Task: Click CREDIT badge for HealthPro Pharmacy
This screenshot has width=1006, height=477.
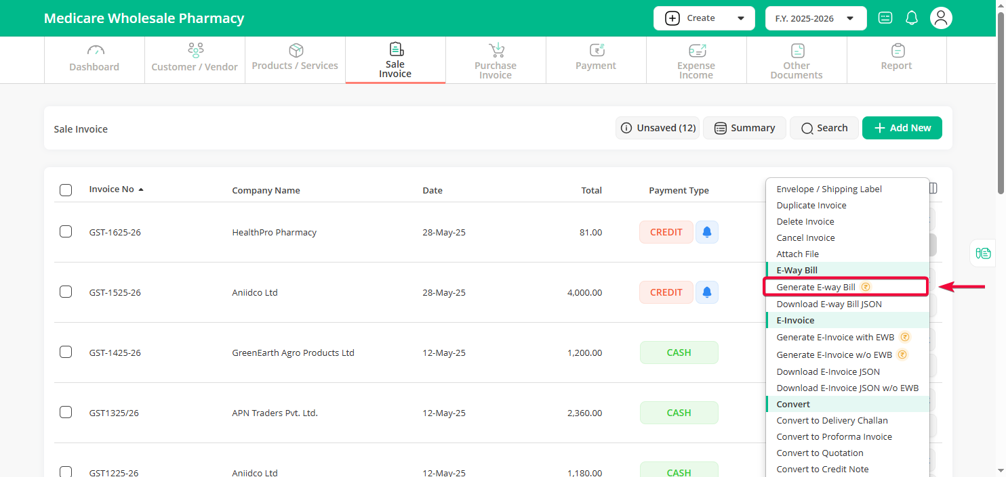Action: [x=666, y=232]
